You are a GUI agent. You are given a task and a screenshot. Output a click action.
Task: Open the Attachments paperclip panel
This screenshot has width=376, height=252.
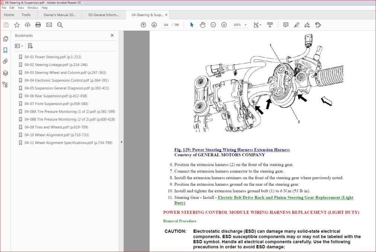[x=6, y=61]
